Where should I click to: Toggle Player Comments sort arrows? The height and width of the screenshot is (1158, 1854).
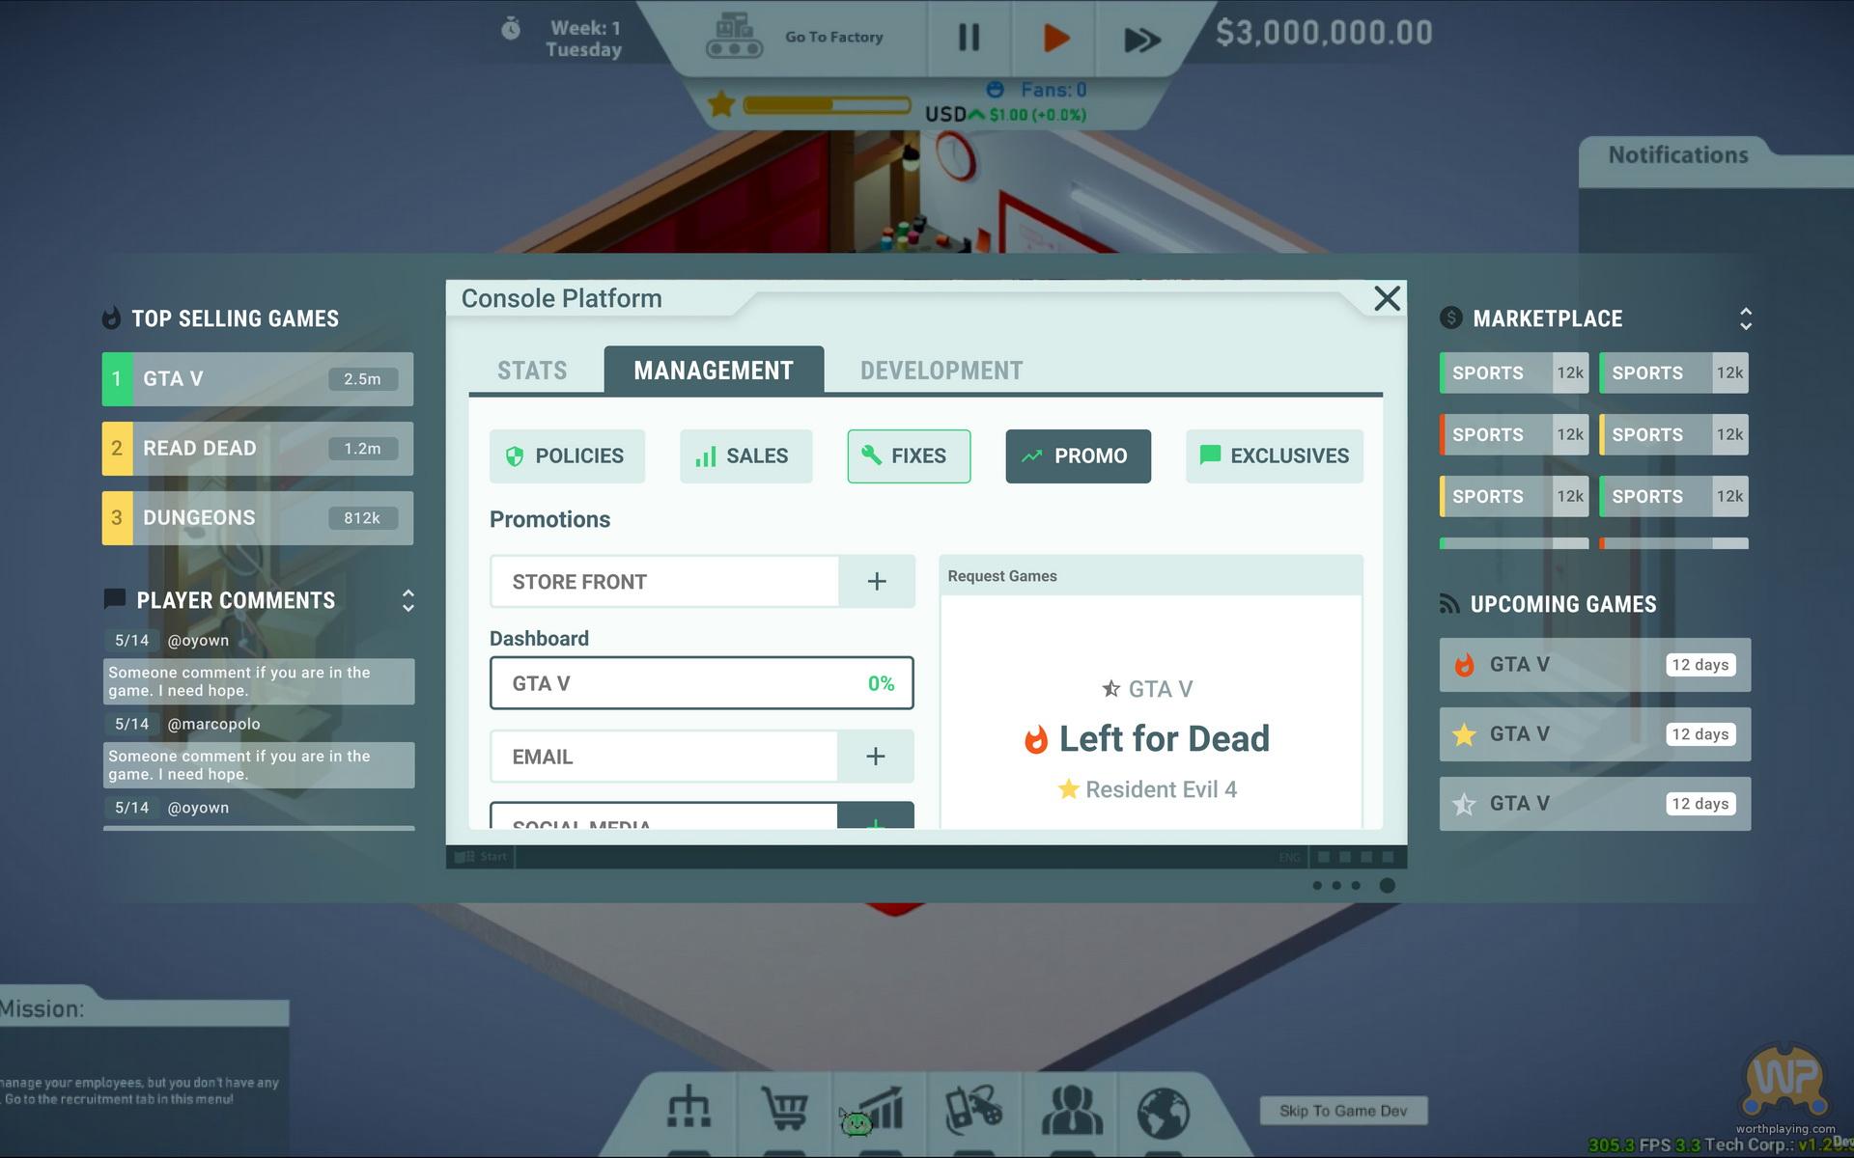[407, 600]
